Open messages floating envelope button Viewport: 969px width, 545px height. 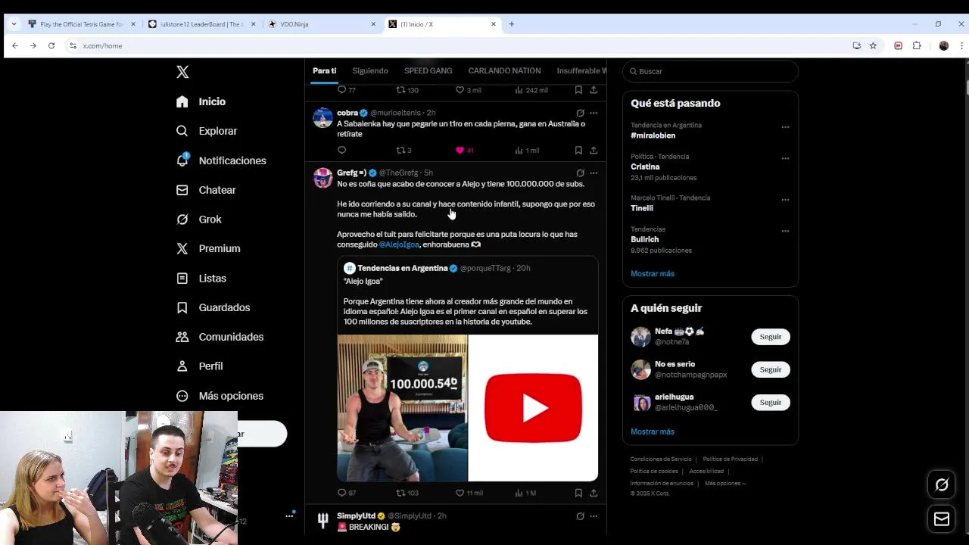(942, 519)
